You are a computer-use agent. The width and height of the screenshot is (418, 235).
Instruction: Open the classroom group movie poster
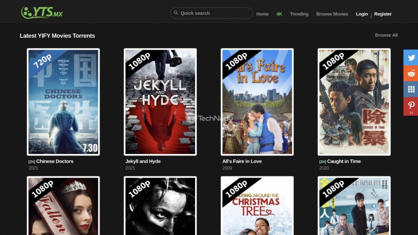354,206
